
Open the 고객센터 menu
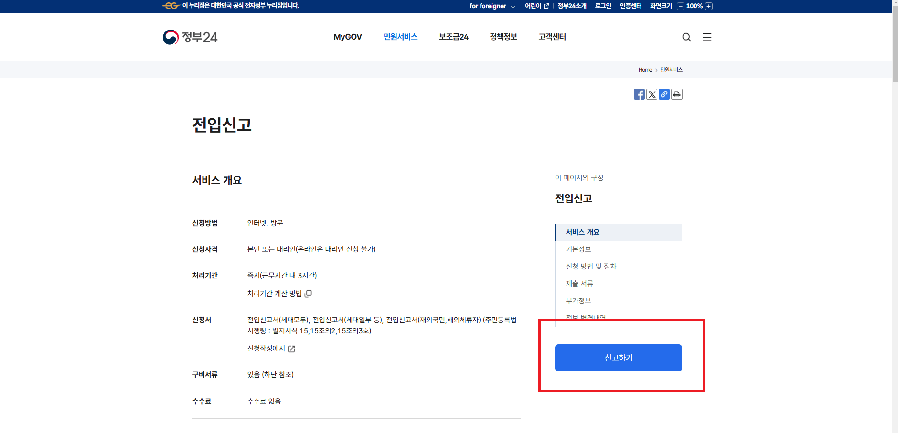552,37
